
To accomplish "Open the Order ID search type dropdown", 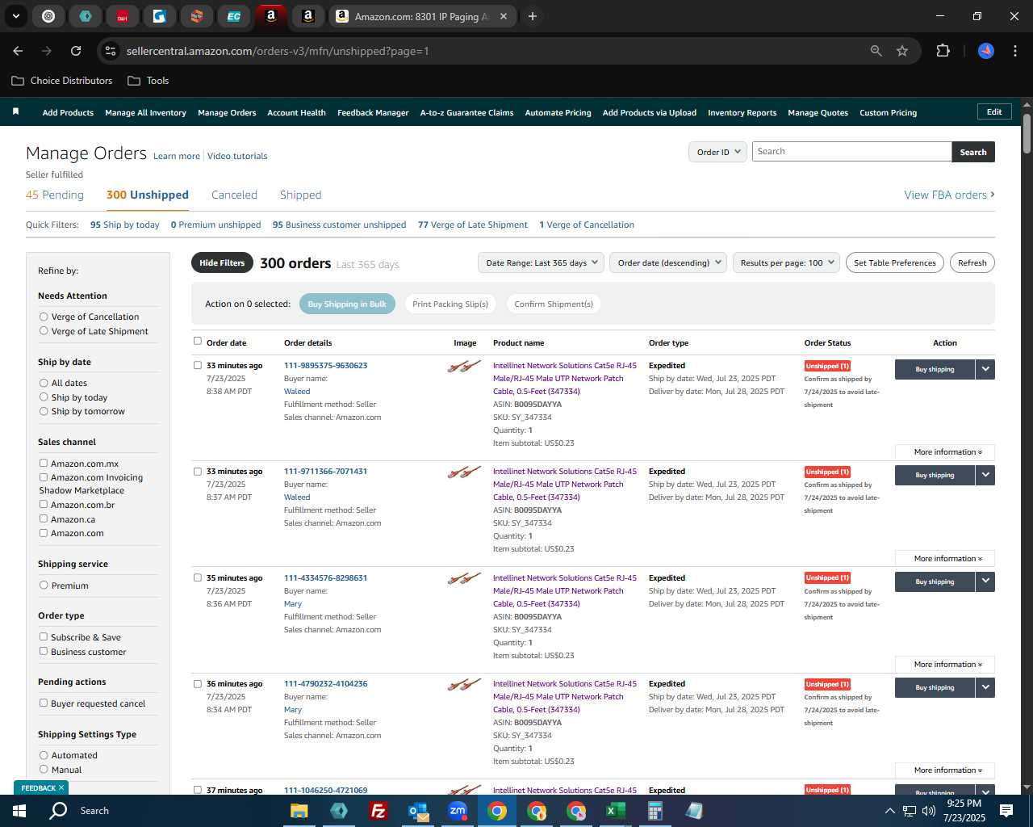I will point(717,152).
